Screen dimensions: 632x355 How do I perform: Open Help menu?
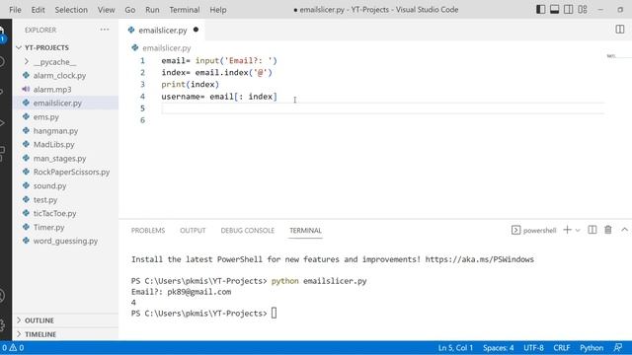pyautogui.click(x=217, y=10)
